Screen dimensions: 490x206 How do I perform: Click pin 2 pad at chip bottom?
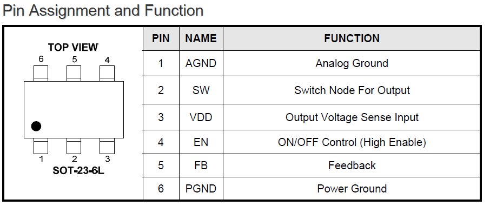74,146
